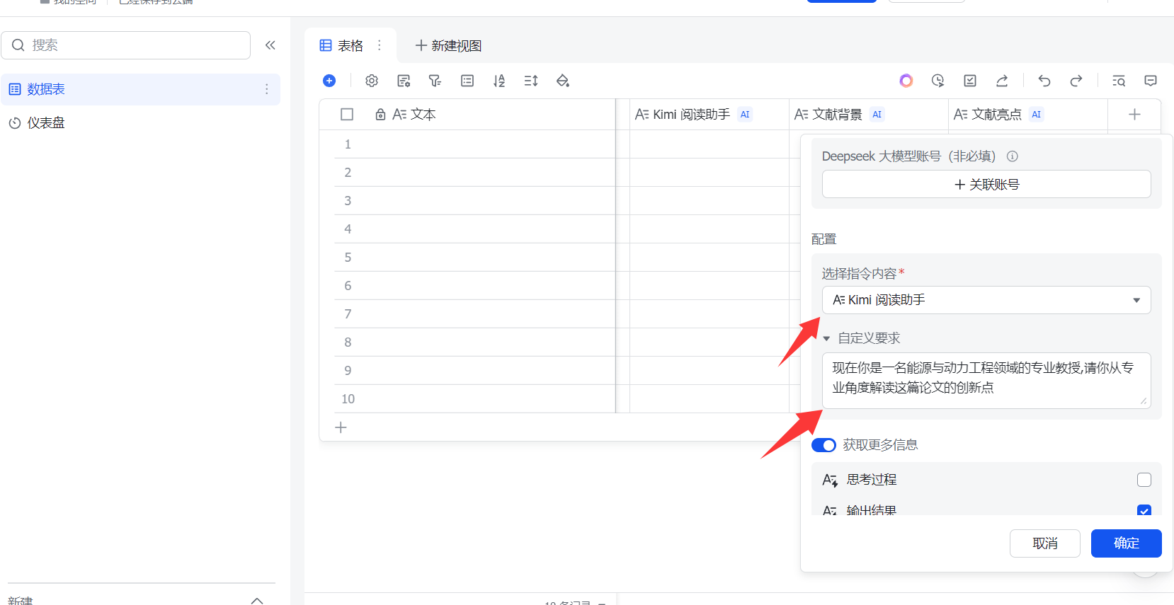Click the blue add record icon
The image size is (1174, 605).
click(329, 81)
